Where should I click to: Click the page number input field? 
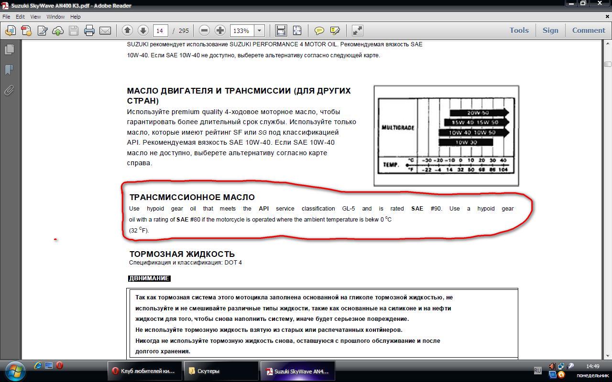(160, 31)
